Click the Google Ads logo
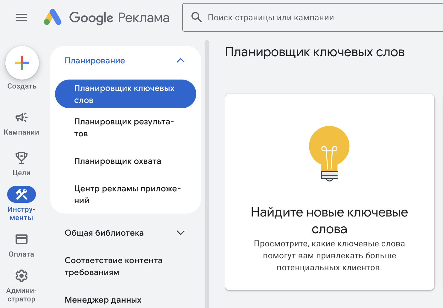This screenshot has width=443, height=308. tap(53, 17)
